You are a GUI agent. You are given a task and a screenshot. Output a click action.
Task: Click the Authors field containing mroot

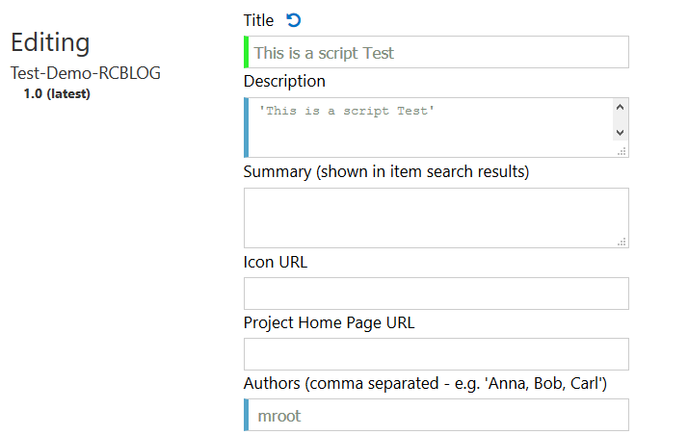437,415
